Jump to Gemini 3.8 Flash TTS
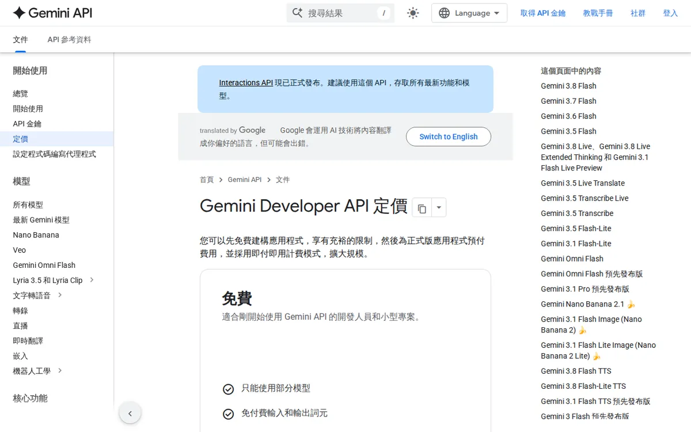691x432 pixels. (576, 371)
